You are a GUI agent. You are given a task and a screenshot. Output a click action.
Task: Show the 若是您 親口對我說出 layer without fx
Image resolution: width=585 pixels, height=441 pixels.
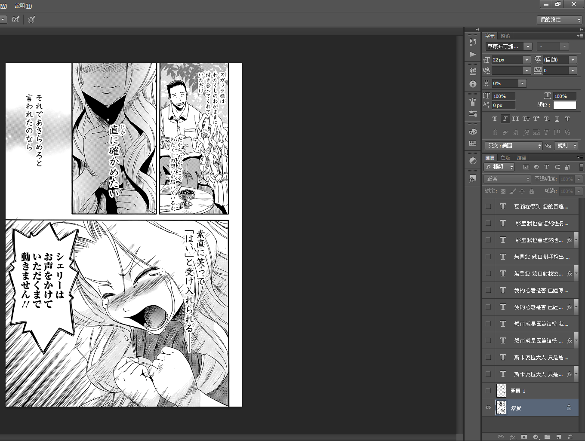[488, 257]
